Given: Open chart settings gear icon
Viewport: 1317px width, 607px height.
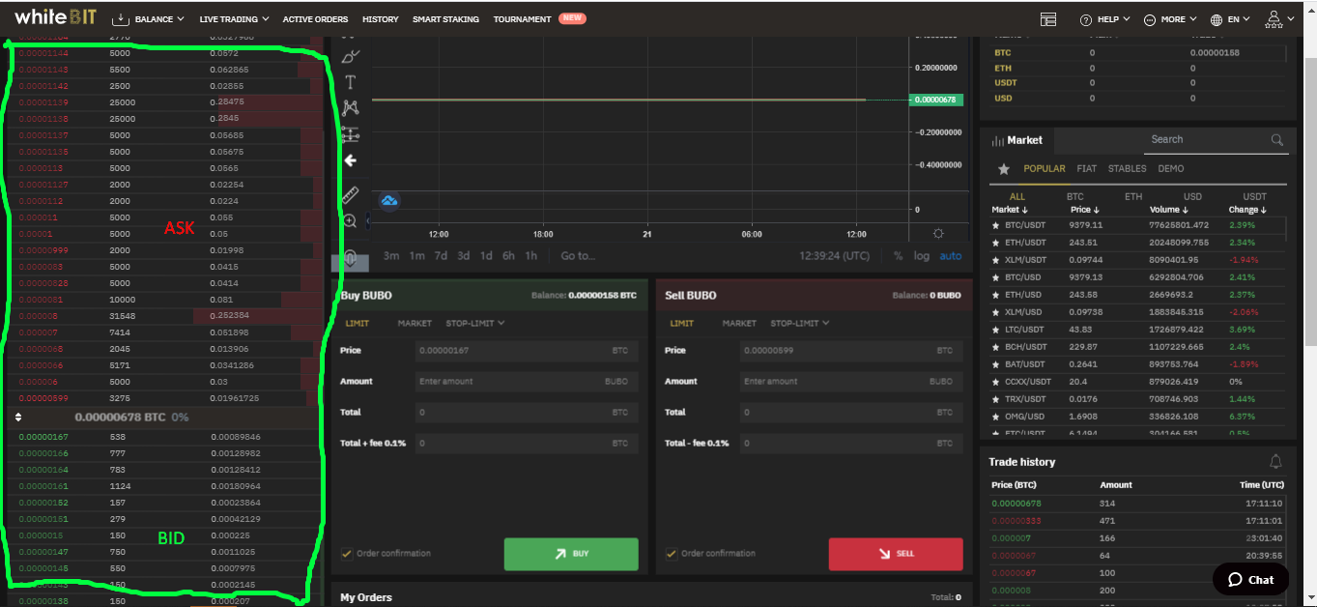Looking at the screenshot, I should 938,234.
